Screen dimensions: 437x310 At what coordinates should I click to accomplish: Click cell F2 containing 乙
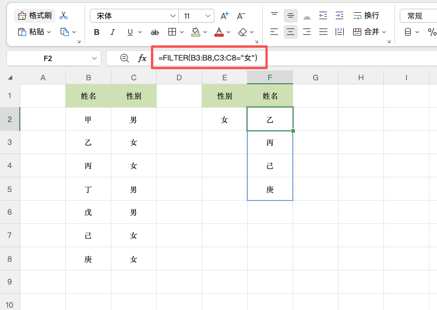270,119
